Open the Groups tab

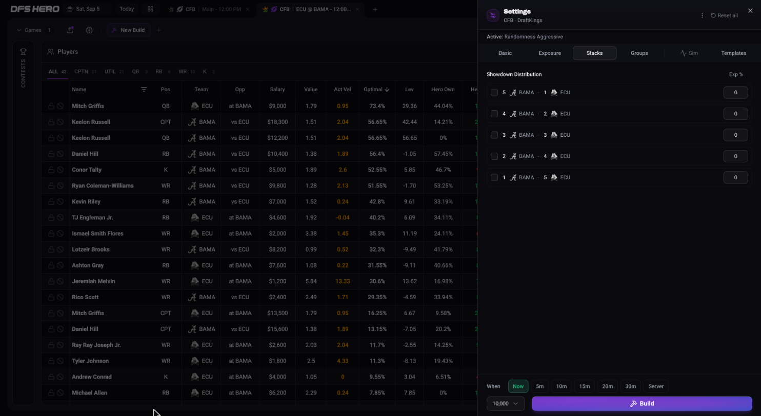[x=639, y=53]
